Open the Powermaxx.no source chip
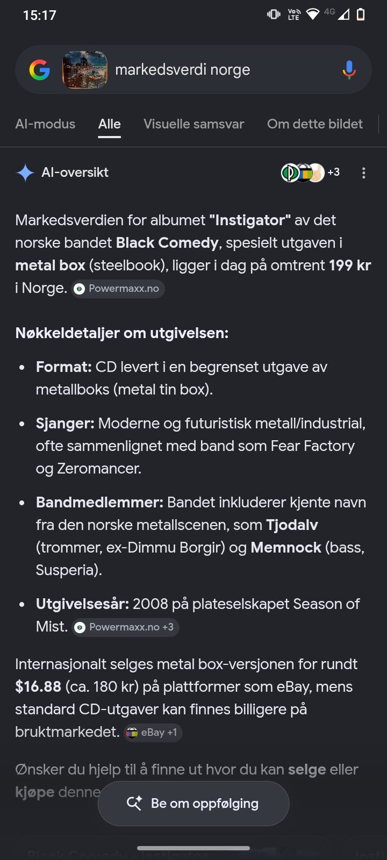Viewport: 387px width, 860px height. (x=118, y=289)
